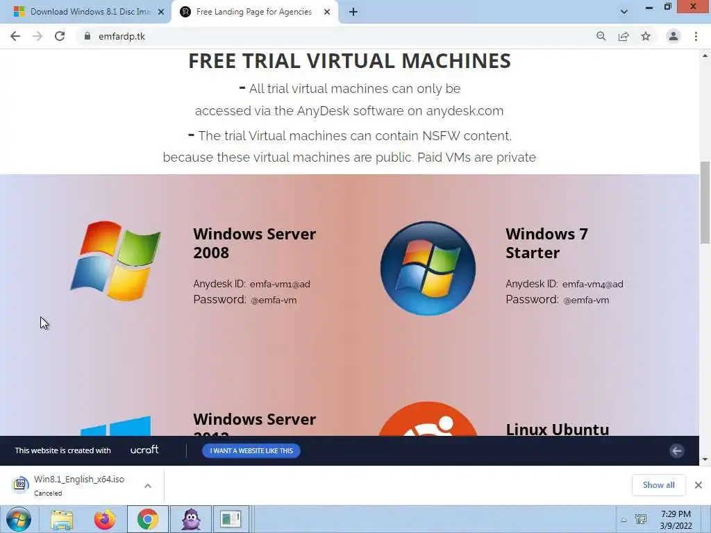Open the zoom magnifier in address bar
The width and height of the screenshot is (711, 533).
pos(601,36)
